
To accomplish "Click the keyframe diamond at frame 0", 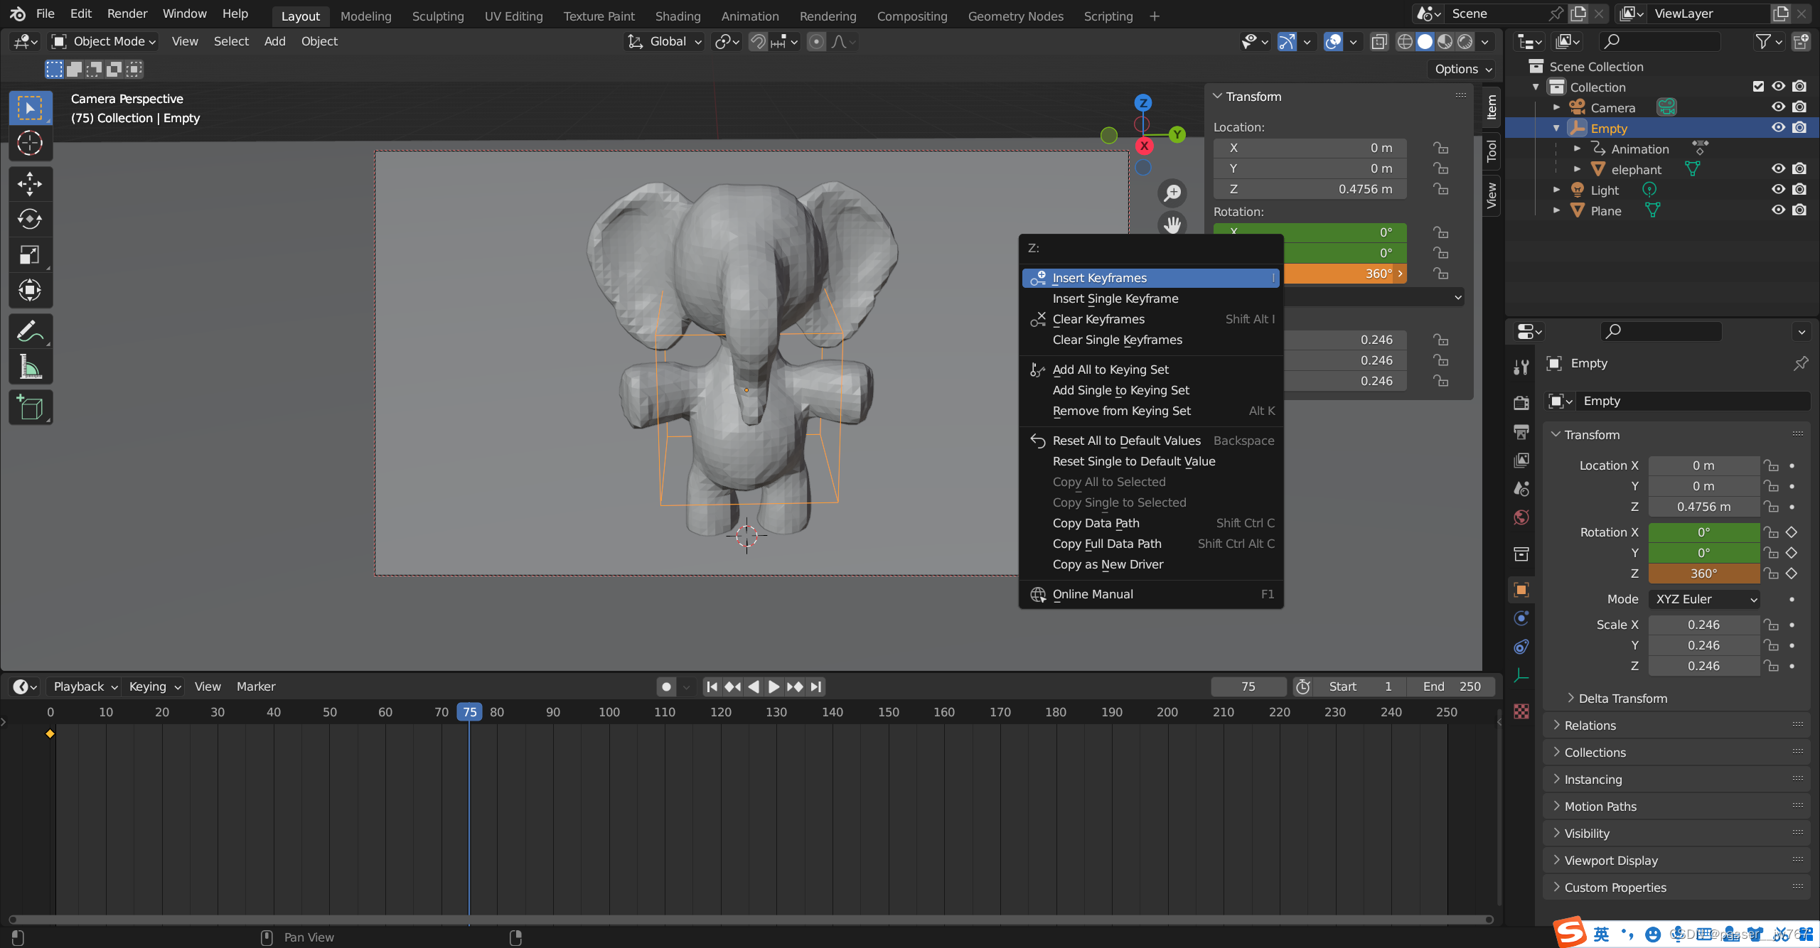I will tap(50, 733).
